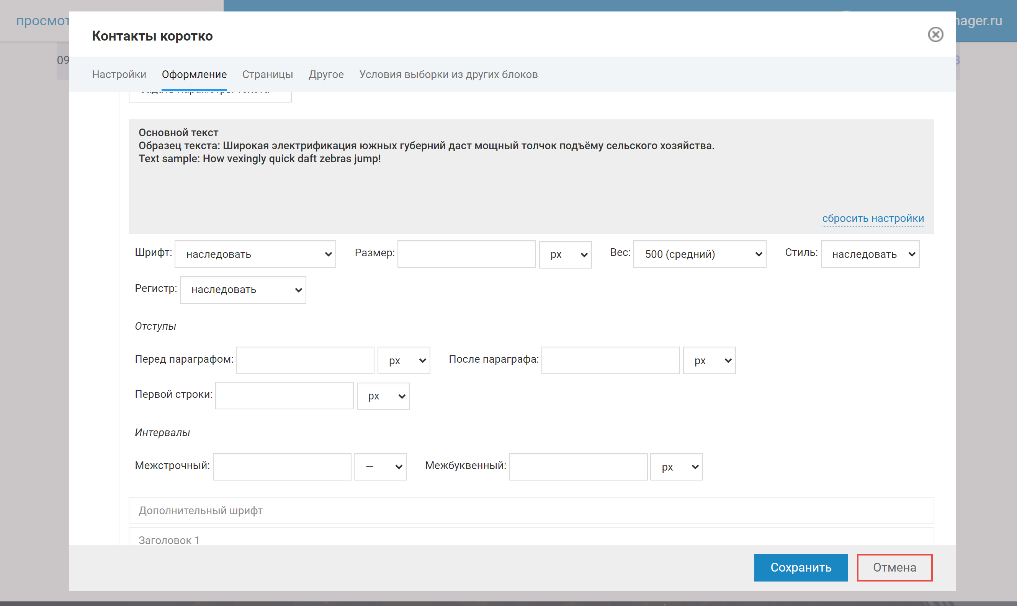The width and height of the screenshot is (1017, 606).
Task: Open the Регистр dropdown
Action: tap(243, 290)
